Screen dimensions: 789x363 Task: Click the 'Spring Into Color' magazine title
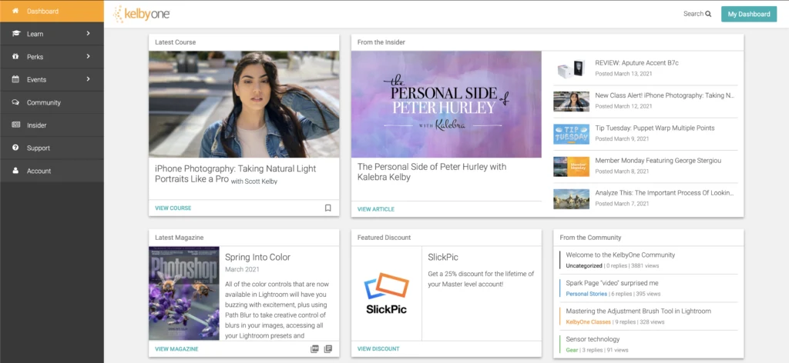click(x=257, y=257)
